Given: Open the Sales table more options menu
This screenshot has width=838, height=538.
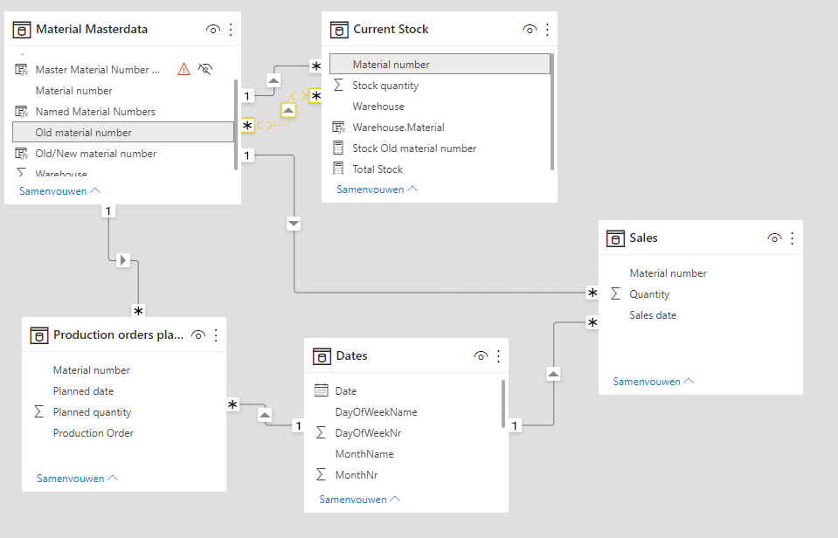Looking at the screenshot, I should coord(792,238).
